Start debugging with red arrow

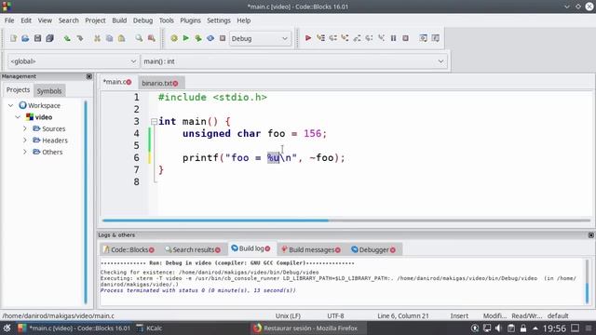[308, 38]
